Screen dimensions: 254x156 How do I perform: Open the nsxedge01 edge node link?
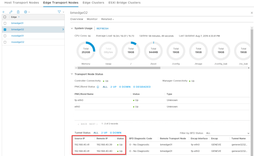pos(17,36)
